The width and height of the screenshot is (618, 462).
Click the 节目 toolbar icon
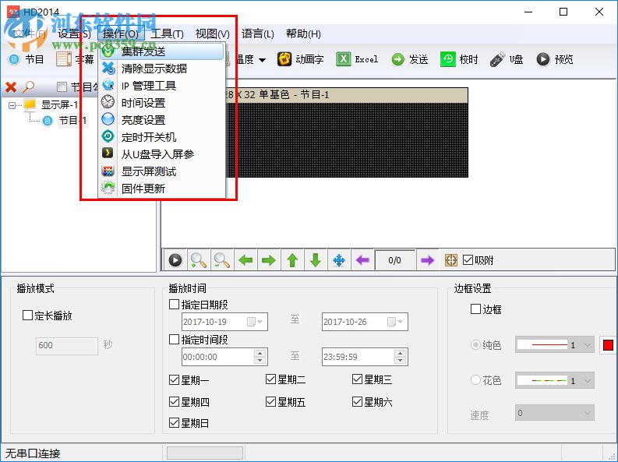click(14, 60)
